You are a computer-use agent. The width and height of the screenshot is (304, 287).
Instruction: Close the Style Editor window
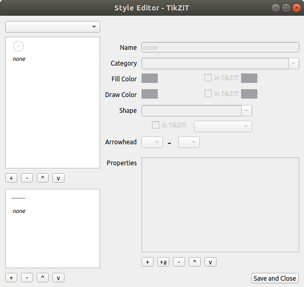pos(297,8)
